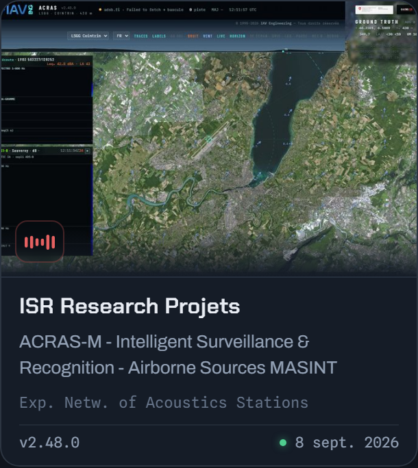418x468 pixels.
Task: Click the IAV logo in the header
Action: click(x=19, y=10)
